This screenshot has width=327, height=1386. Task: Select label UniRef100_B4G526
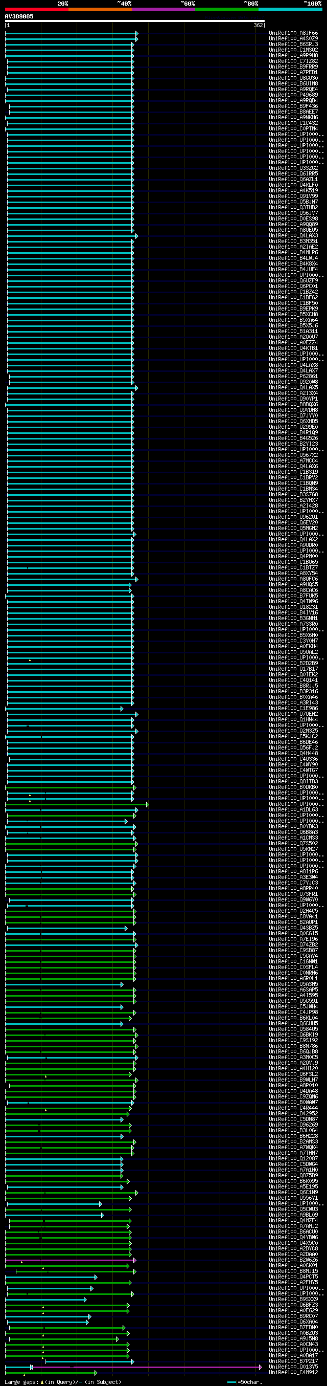293,438
